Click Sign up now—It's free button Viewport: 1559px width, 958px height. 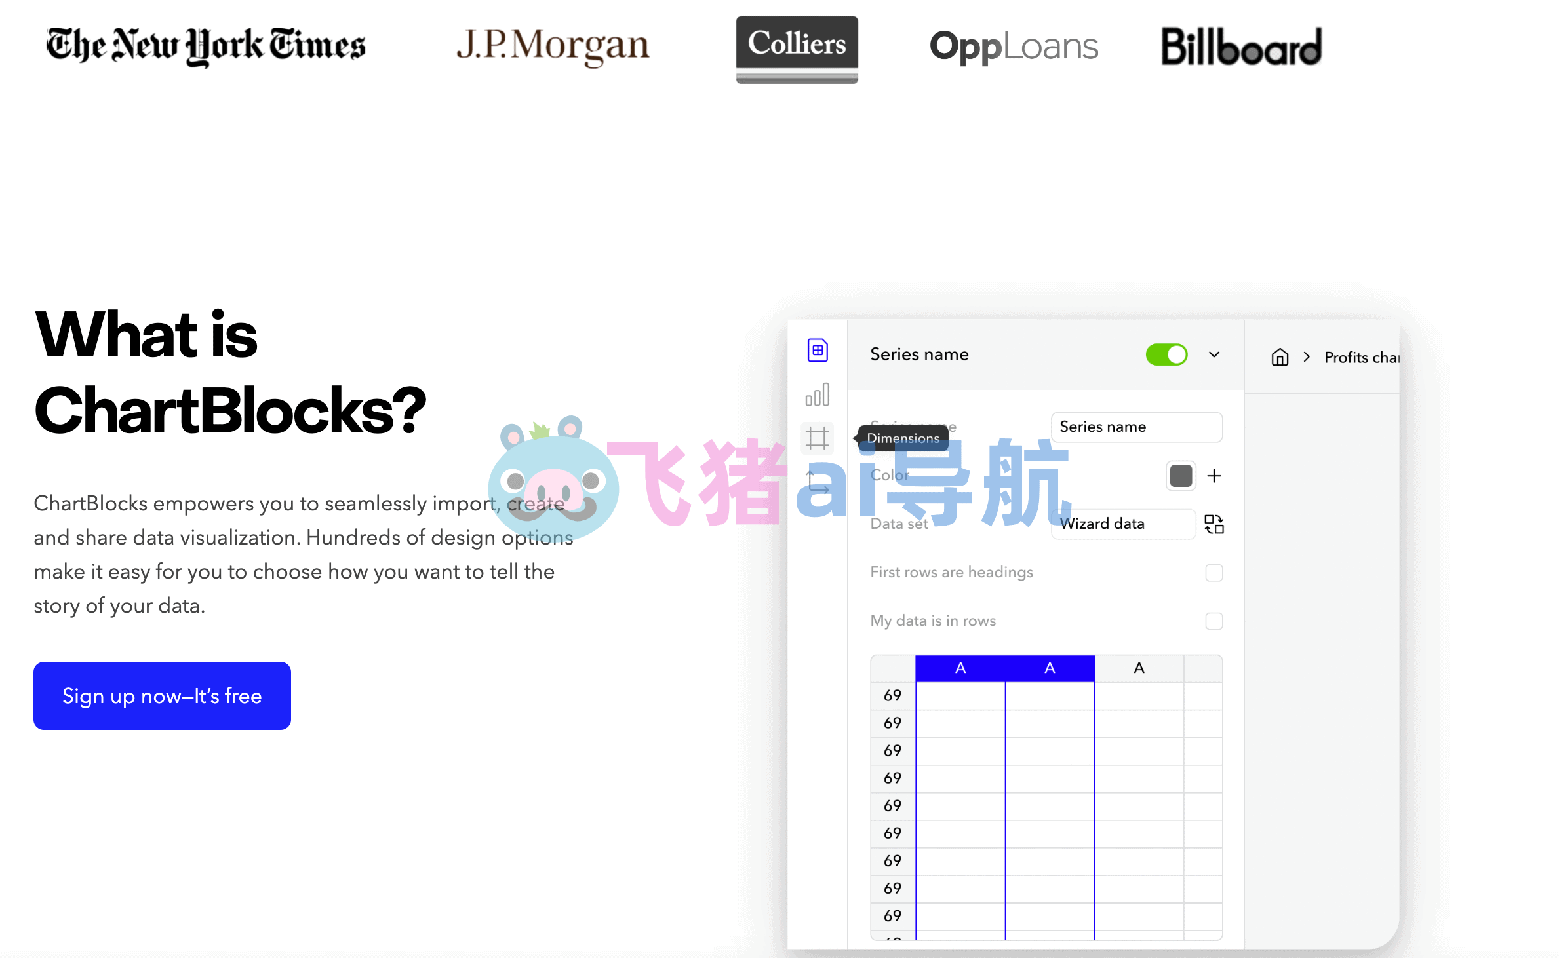162,696
